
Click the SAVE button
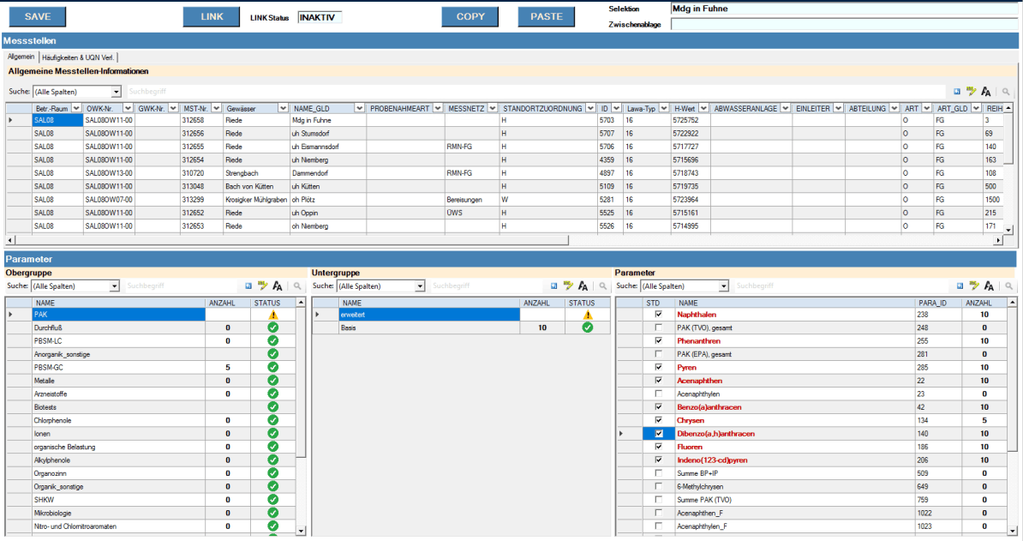37,17
